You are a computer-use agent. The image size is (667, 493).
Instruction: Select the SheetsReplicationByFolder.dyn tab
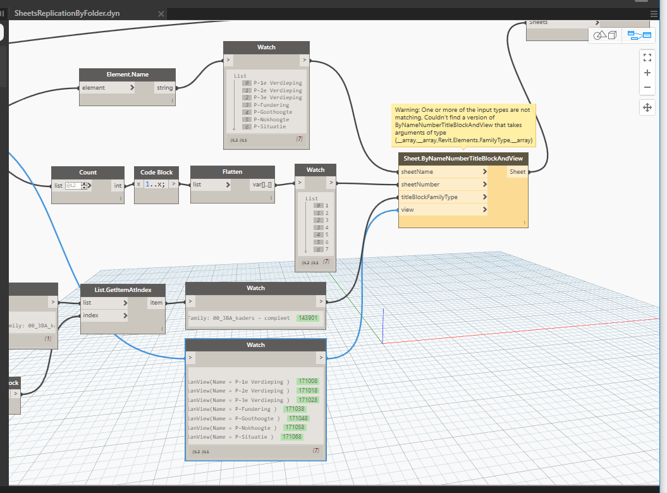[x=66, y=13]
